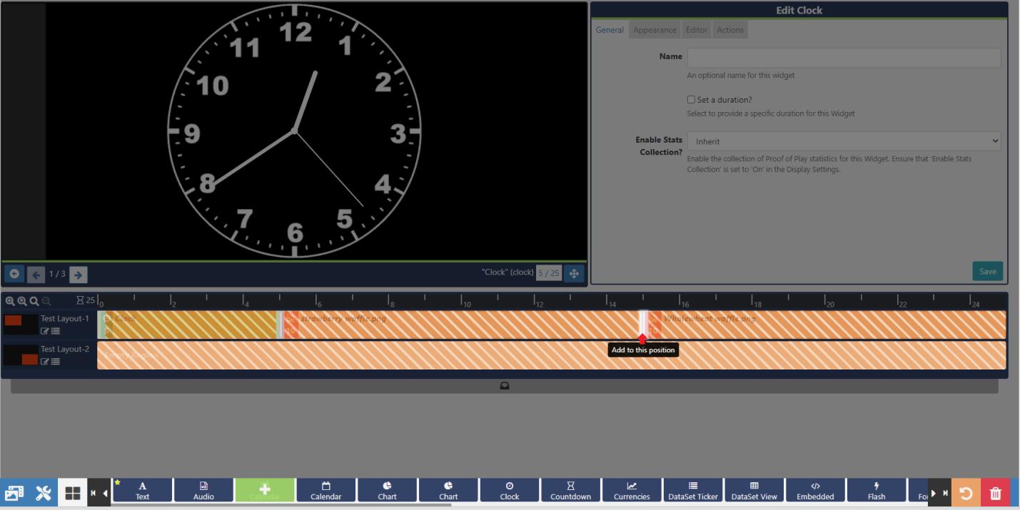The height and width of the screenshot is (510, 1020).
Task: Select the Audio widget icon
Action: (203, 491)
